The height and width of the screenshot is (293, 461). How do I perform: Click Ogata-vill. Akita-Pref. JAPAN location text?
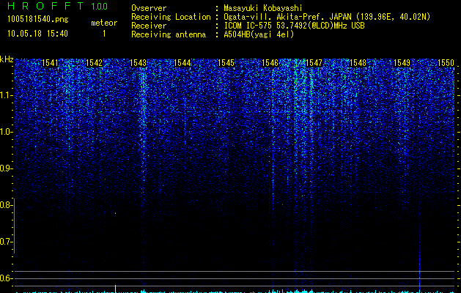coord(327,17)
